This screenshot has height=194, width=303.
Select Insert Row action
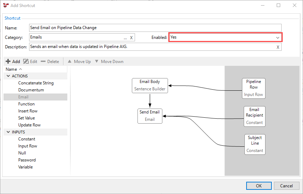pyautogui.click(x=28, y=111)
